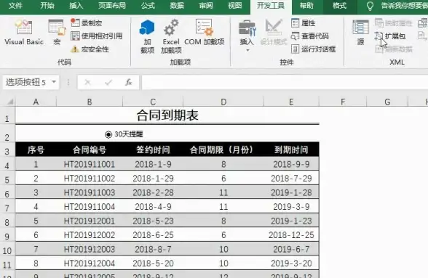Expand the name box dropdown arrow
Image resolution: width=428 pixels, height=278 pixels.
[54, 82]
